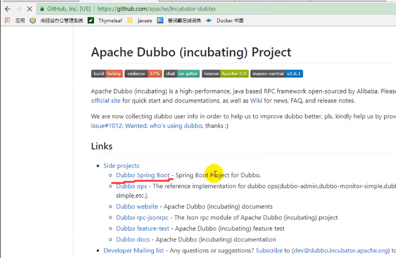Click the maven-central v2.6.1 badge
This screenshot has width=396, height=258.
pyautogui.click(x=276, y=73)
